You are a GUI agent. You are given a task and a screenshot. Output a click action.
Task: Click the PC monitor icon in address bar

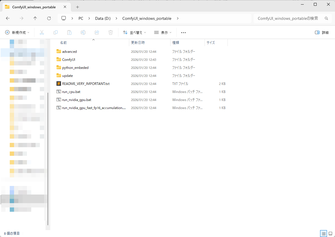point(64,18)
